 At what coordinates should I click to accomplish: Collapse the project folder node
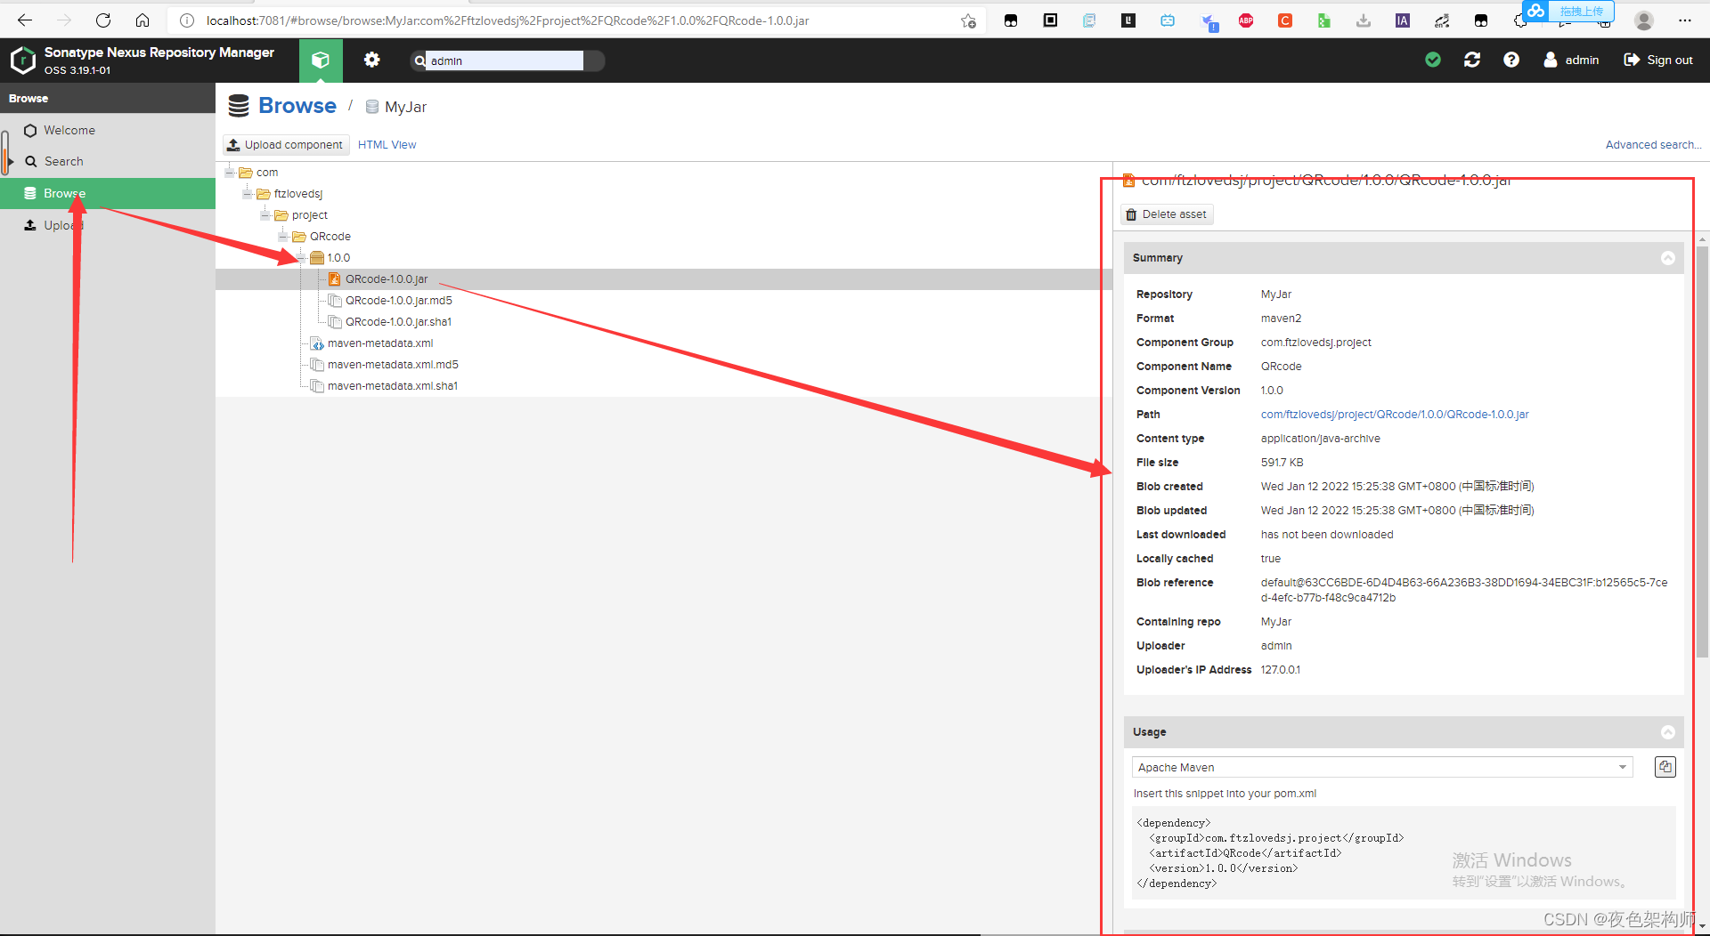tap(265, 214)
